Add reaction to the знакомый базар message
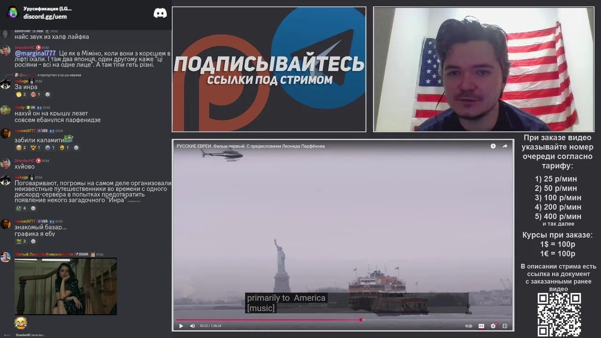 pyautogui.click(x=33, y=241)
